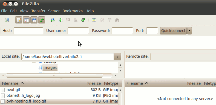Open the Help menu

point(90,11)
